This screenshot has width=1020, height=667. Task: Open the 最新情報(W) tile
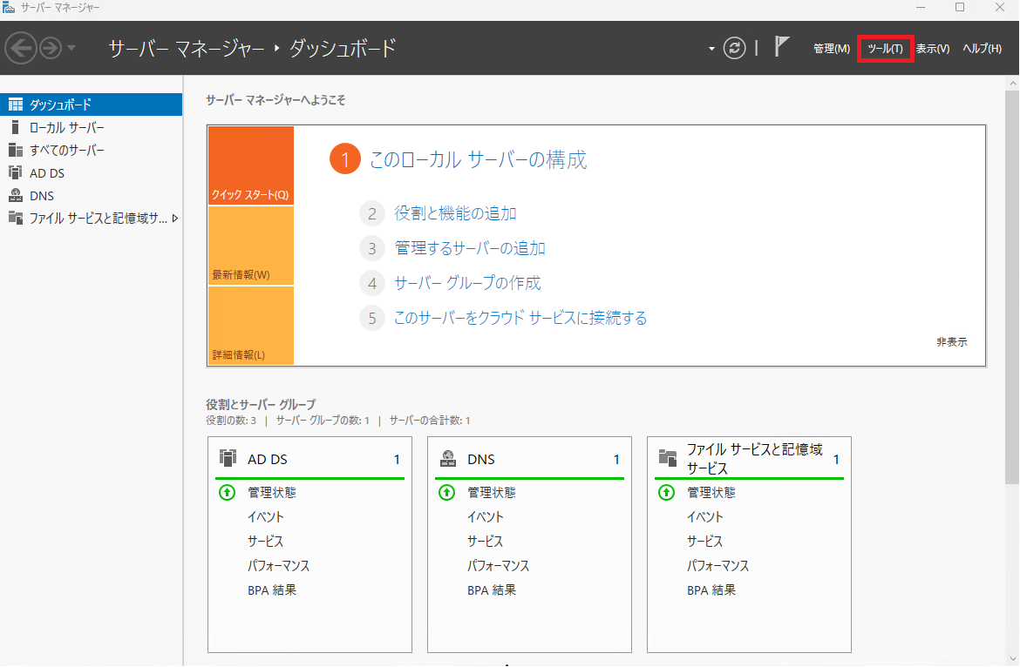(x=250, y=246)
